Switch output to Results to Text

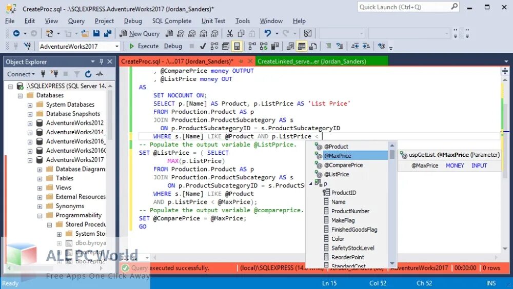(x=290, y=46)
